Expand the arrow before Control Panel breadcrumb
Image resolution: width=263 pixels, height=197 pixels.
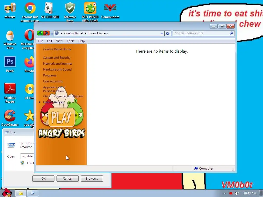coord(61,33)
